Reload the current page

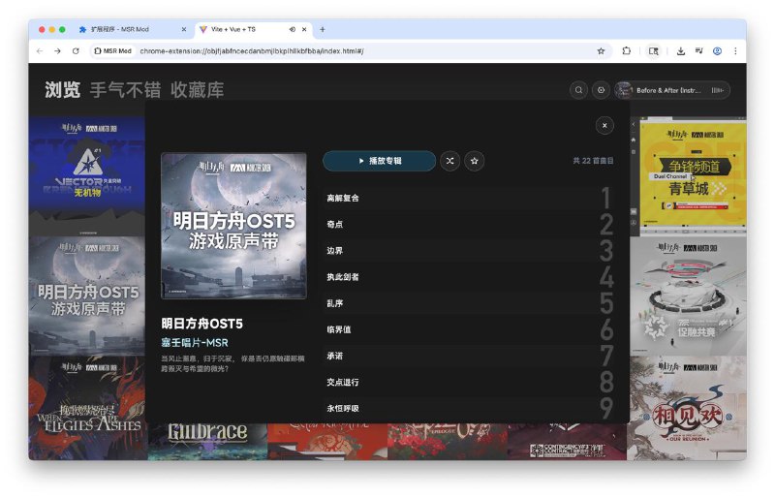point(76,51)
